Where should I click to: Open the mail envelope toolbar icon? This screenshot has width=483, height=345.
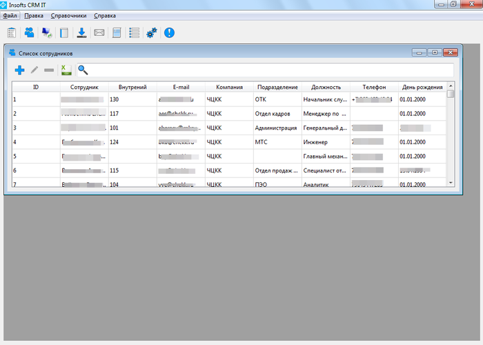point(99,32)
